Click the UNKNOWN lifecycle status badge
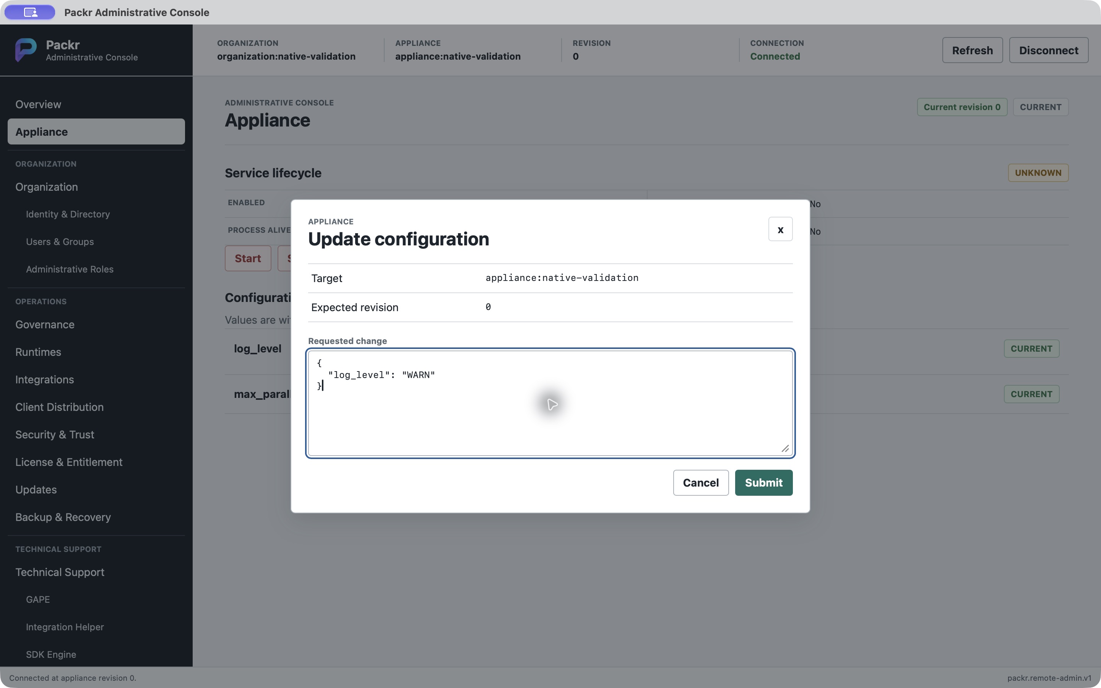 1038,173
